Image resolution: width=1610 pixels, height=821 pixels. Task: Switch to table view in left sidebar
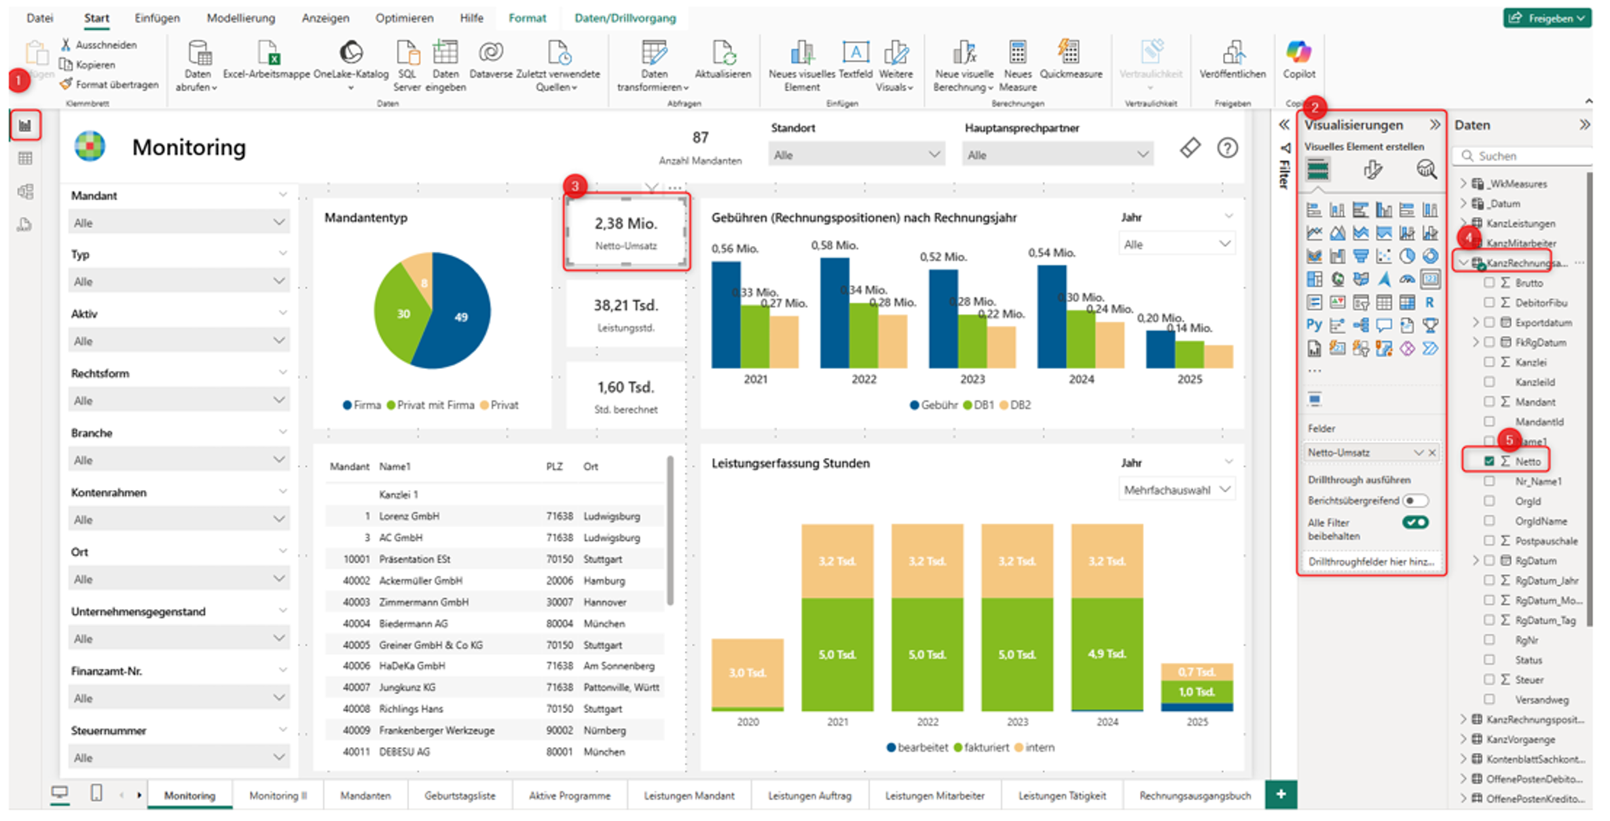26,158
